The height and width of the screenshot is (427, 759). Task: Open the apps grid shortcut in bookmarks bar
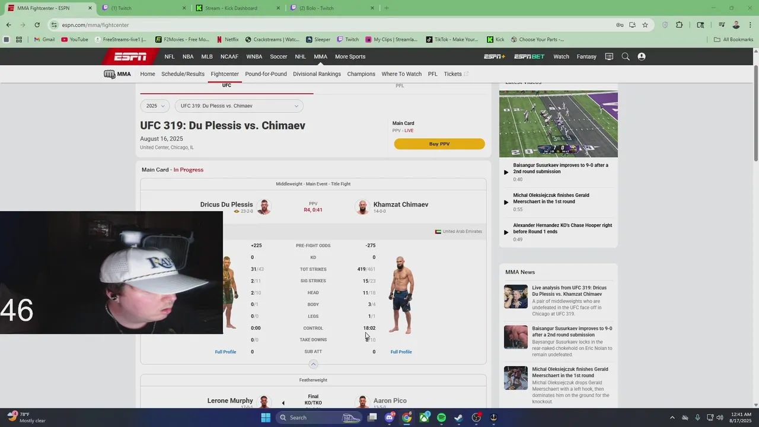click(x=19, y=40)
